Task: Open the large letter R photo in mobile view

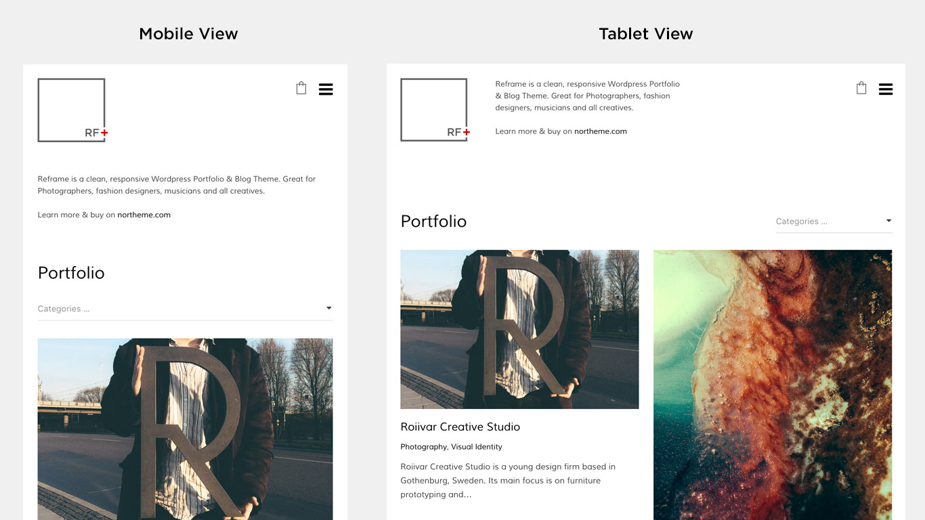Action: pyautogui.click(x=185, y=429)
